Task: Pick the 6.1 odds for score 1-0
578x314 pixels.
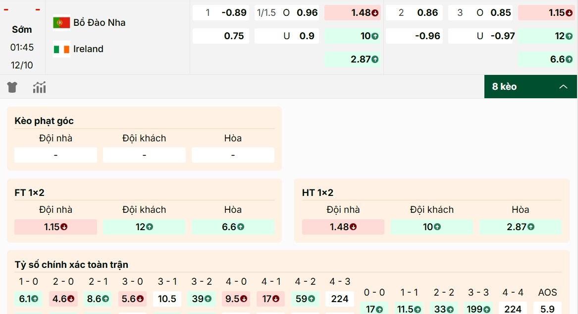Action: click(x=28, y=299)
